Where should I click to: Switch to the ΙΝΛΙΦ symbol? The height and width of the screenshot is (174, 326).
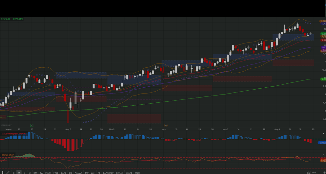pyautogui.click(x=48, y=173)
